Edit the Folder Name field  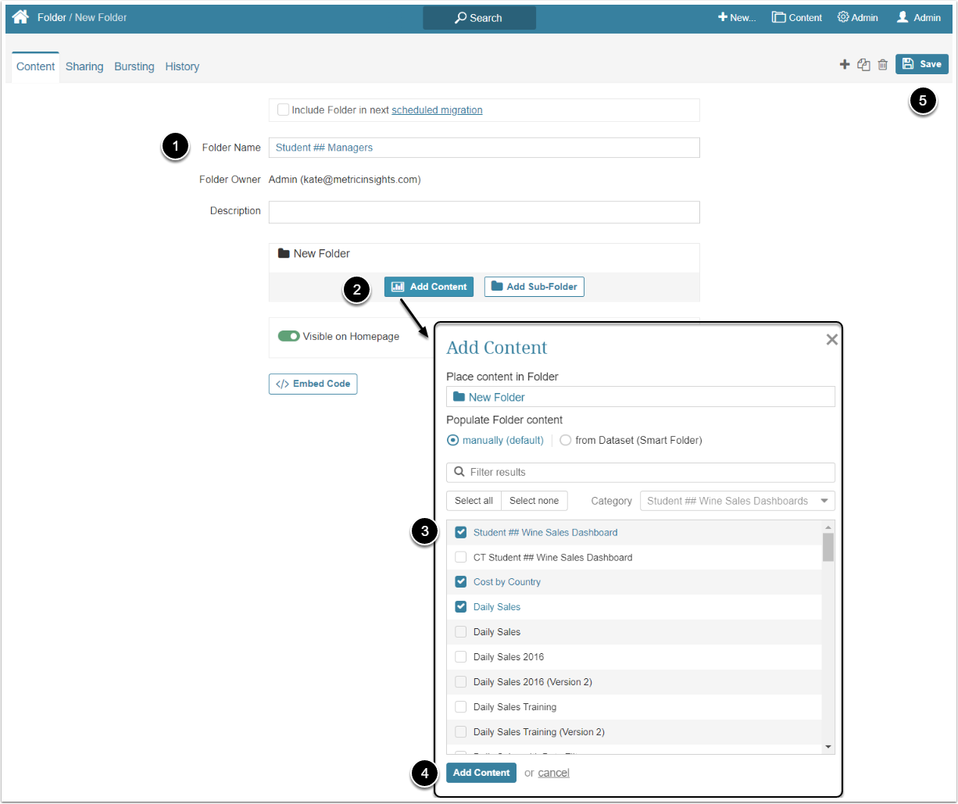coord(484,148)
